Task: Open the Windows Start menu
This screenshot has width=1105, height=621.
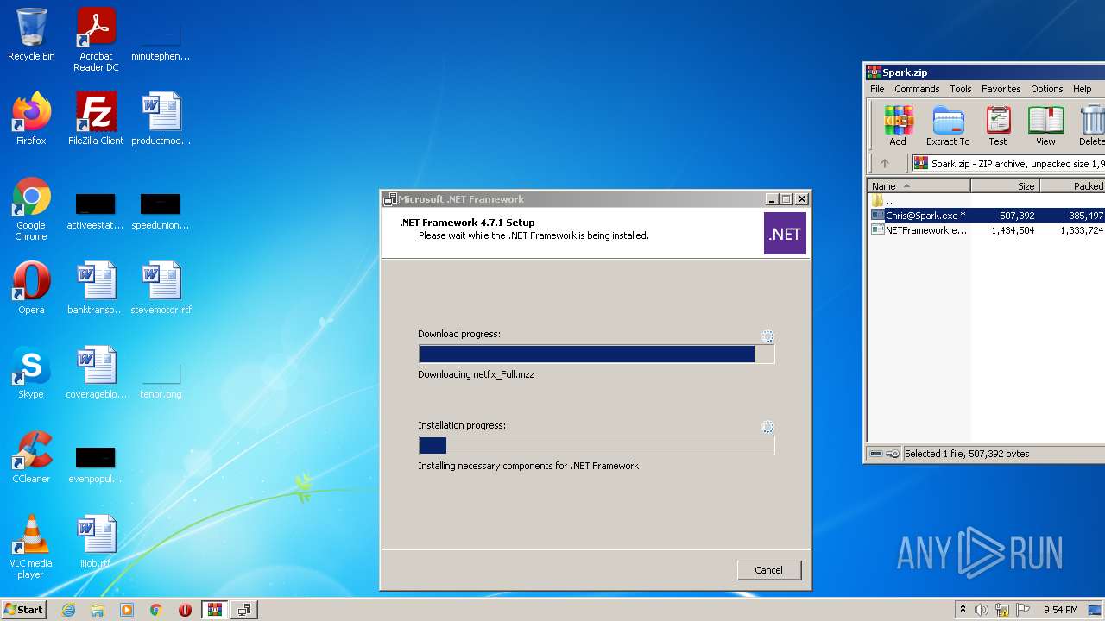Action: (x=23, y=609)
